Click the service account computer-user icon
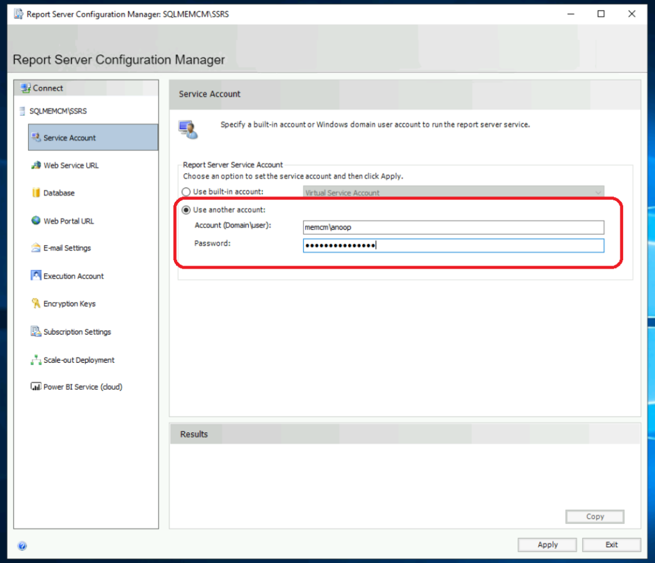 click(189, 129)
